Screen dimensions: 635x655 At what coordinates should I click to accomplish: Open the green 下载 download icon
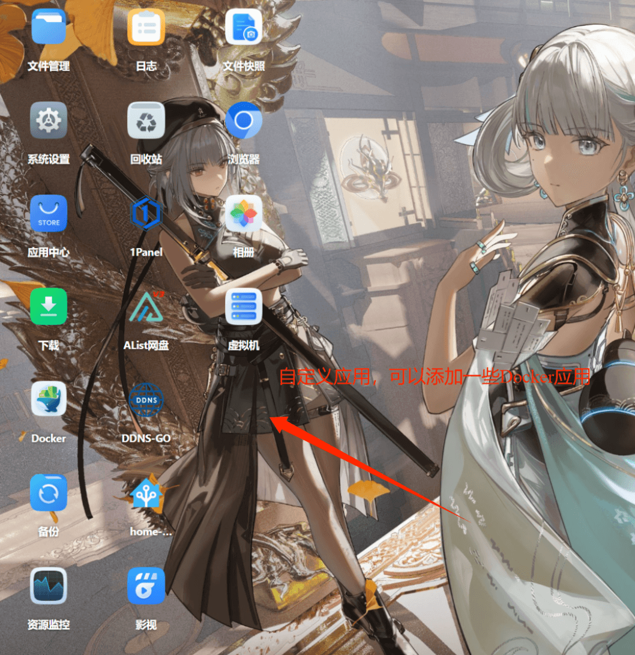coord(49,307)
